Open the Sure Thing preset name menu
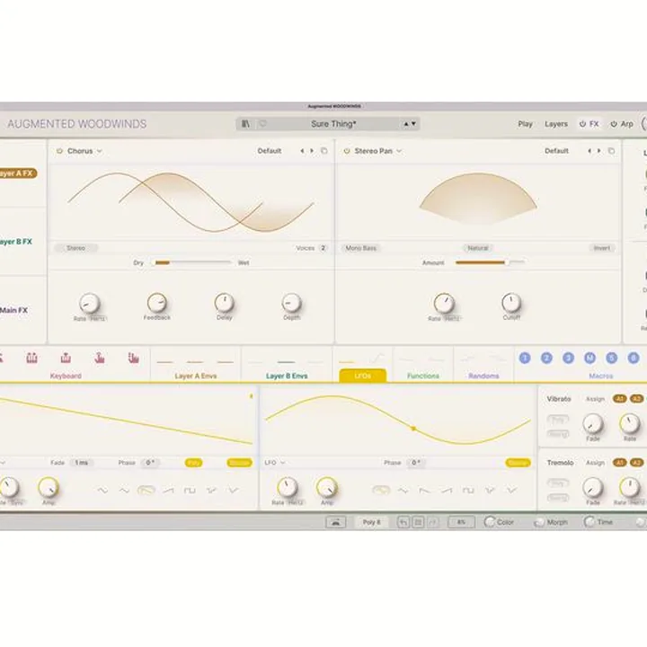 click(333, 124)
